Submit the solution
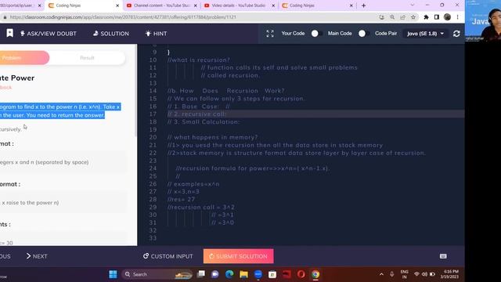The height and width of the screenshot is (282, 501). [238, 256]
